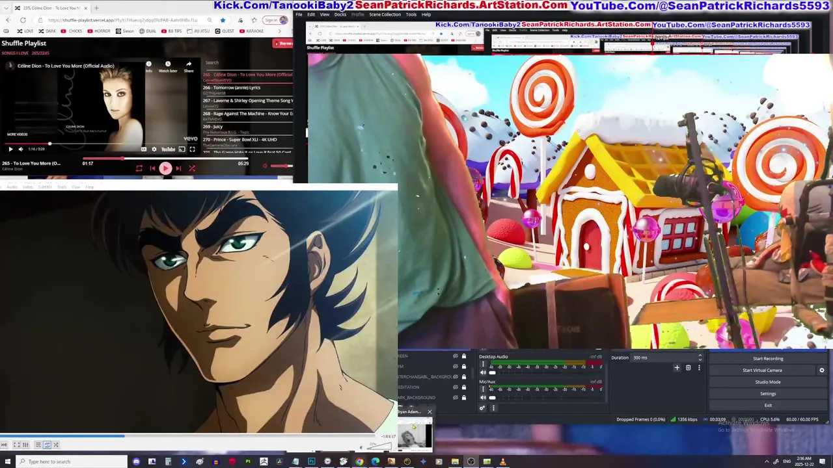Toggle repeat in the Shuffle Playlist player
833x468 pixels.
pyautogui.click(x=139, y=168)
